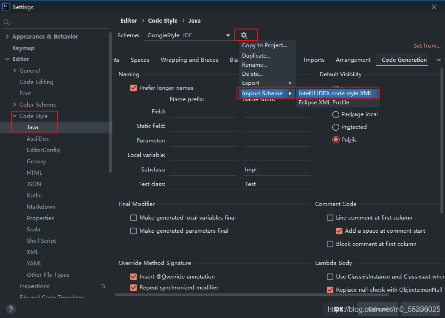The width and height of the screenshot is (445, 318).
Task: Open the scheme actions gear icon
Action: pos(245,34)
